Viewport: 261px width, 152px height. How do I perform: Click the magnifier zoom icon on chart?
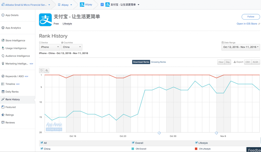pos(47,71)
